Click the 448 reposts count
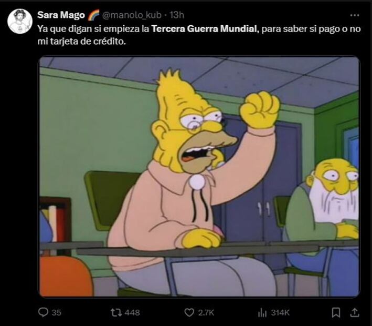Viewport: 372px width, 326px height. point(132,312)
